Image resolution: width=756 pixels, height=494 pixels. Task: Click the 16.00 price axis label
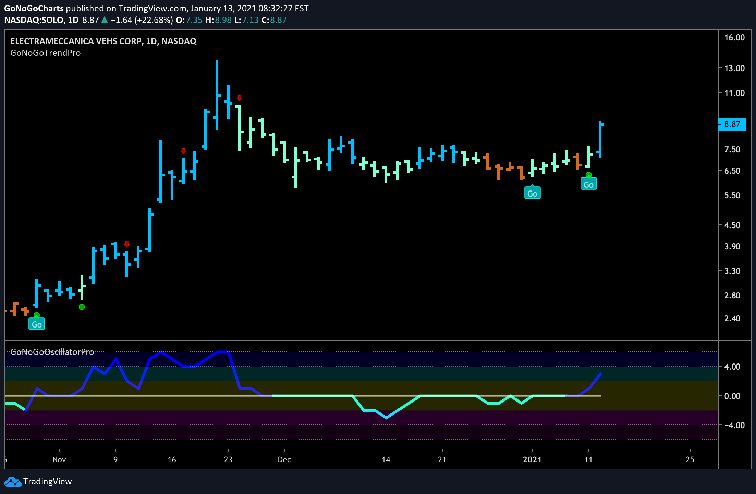coord(734,37)
